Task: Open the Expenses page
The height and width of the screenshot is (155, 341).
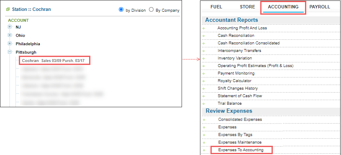Action: 227,127
